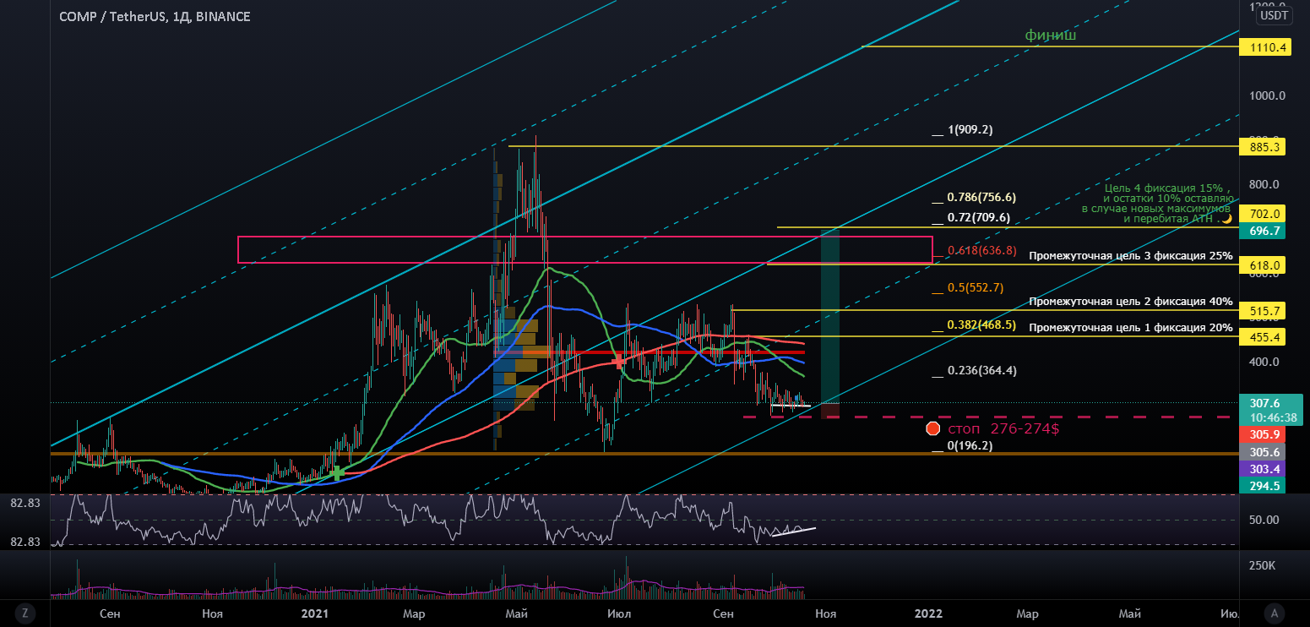The height and width of the screenshot is (627, 1310).
Task: Select the Fibonacci 0.236(364.4) level label
Action: pos(981,370)
